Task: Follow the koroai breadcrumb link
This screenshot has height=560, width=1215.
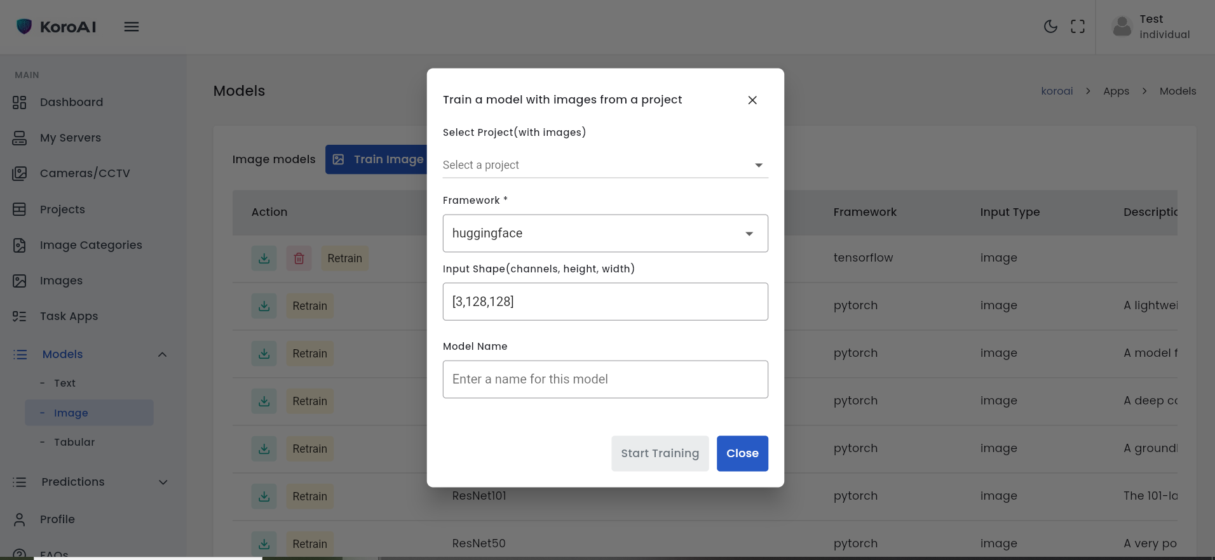Action: 1057,91
